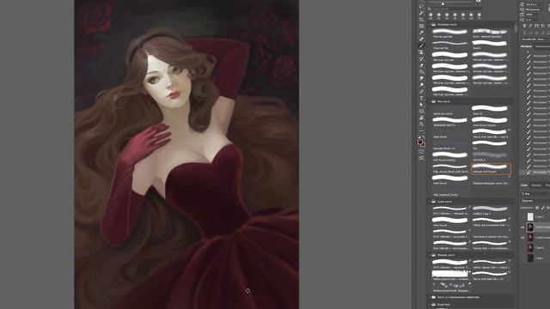Select the Pen tool
Screen dimensions: 550x309
(421, 92)
